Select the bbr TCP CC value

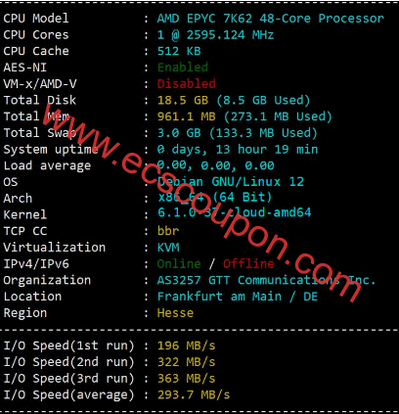click(x=168, y=231)
